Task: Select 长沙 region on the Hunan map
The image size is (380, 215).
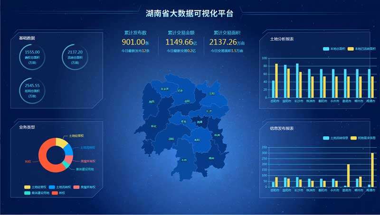Action: click(208, 111)
